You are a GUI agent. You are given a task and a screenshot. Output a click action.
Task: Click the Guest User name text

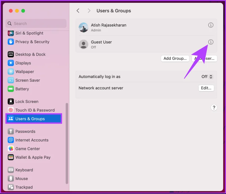[x=101, y=42]
